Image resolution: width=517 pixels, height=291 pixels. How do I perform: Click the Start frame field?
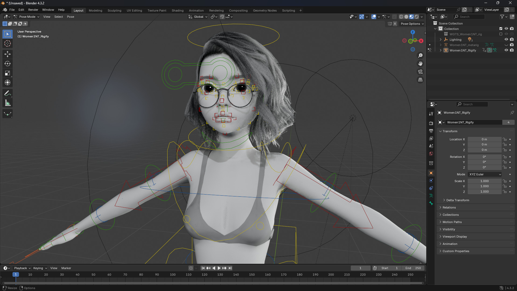(389, 268)
